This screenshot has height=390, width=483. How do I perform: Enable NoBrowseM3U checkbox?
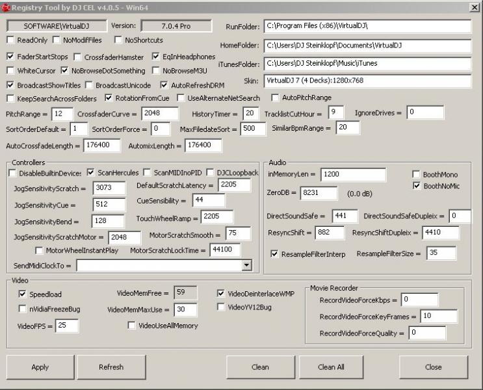point(156,71)
